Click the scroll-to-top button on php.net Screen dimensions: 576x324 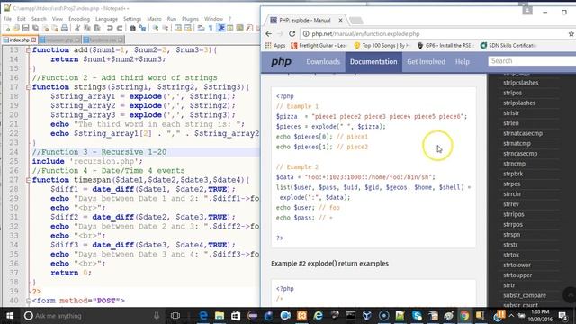point(570,294)
